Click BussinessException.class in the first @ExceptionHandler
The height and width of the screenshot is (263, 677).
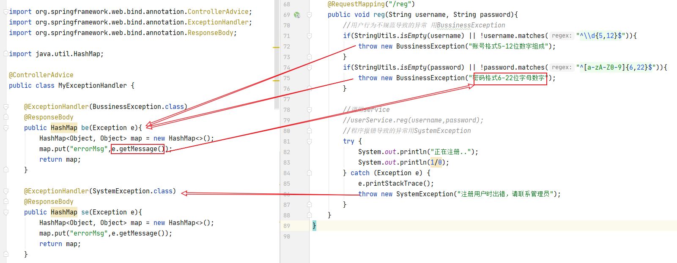(138, 107)
